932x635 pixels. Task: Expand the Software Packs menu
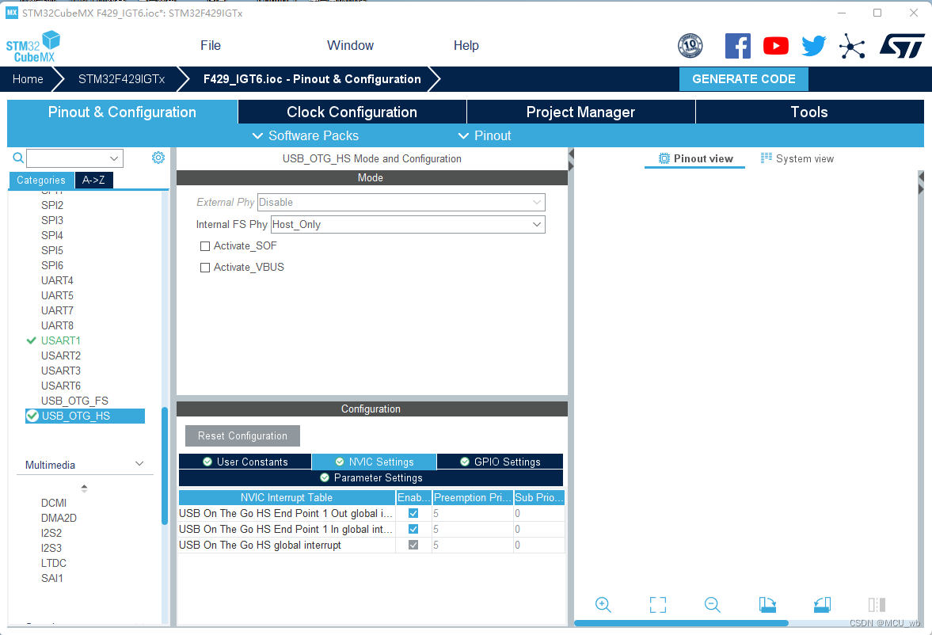[x=306, y=135]
